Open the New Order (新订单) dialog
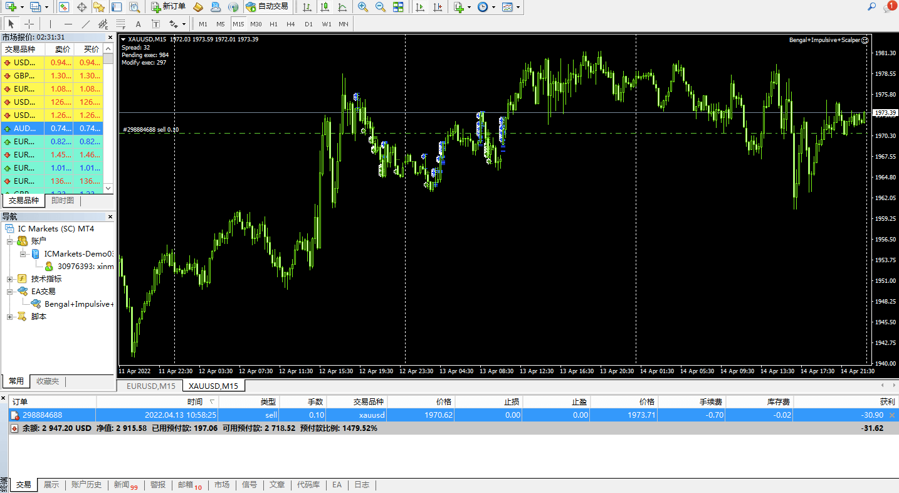Screen dimensions: 899x493 [169, 7]
